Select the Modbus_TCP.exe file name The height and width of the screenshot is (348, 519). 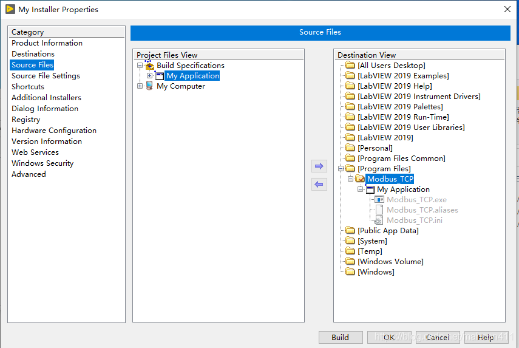[x=417, y=200]
